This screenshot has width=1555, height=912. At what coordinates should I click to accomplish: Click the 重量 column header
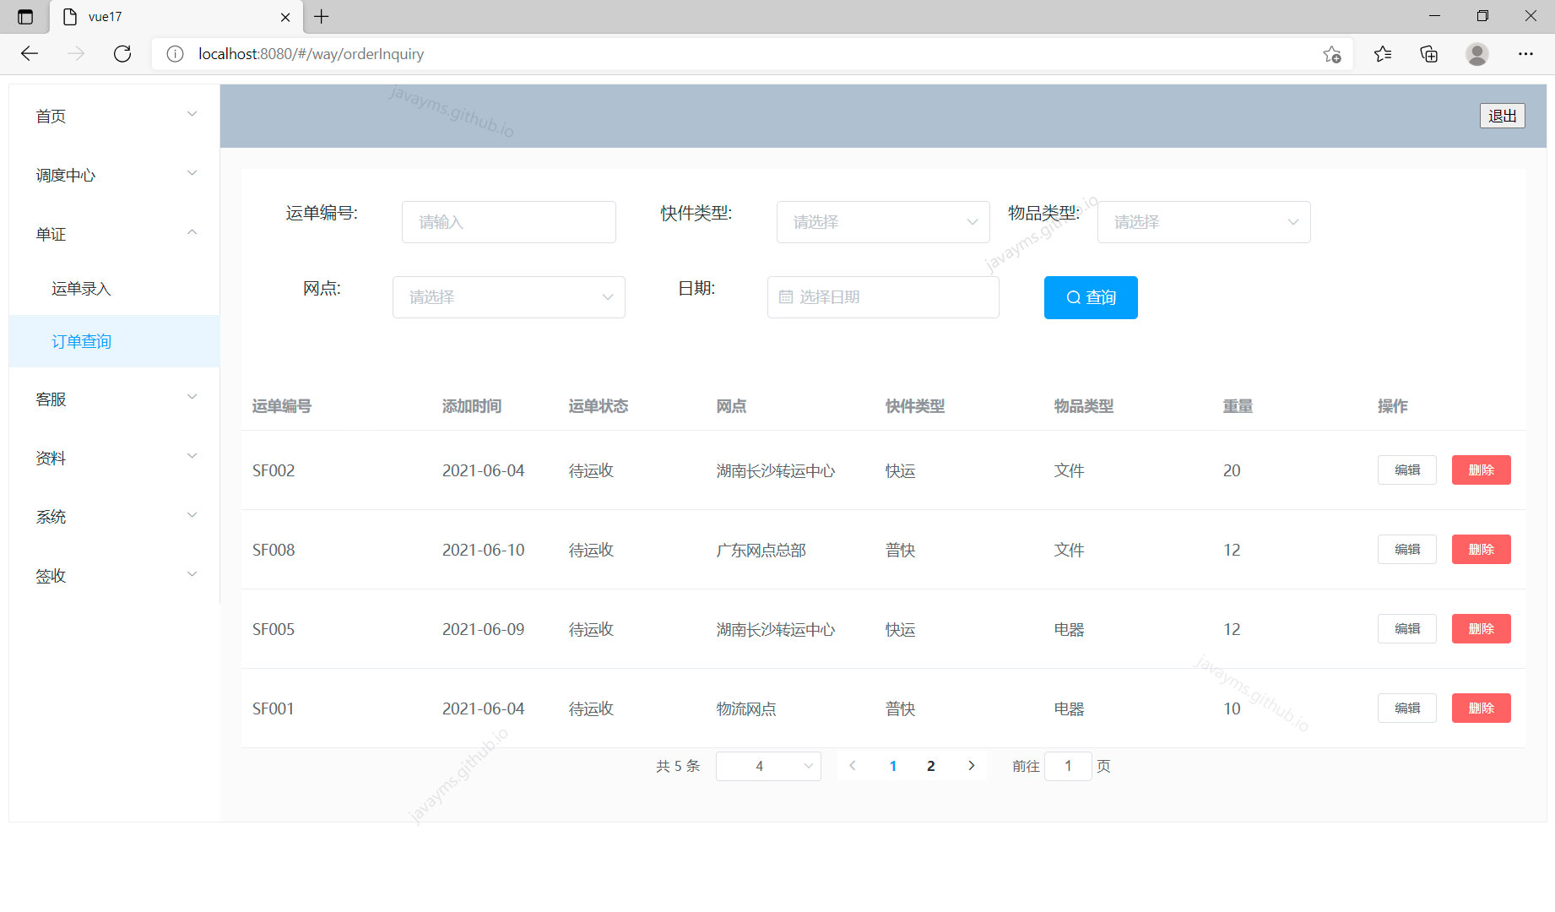coord(1238,406)
